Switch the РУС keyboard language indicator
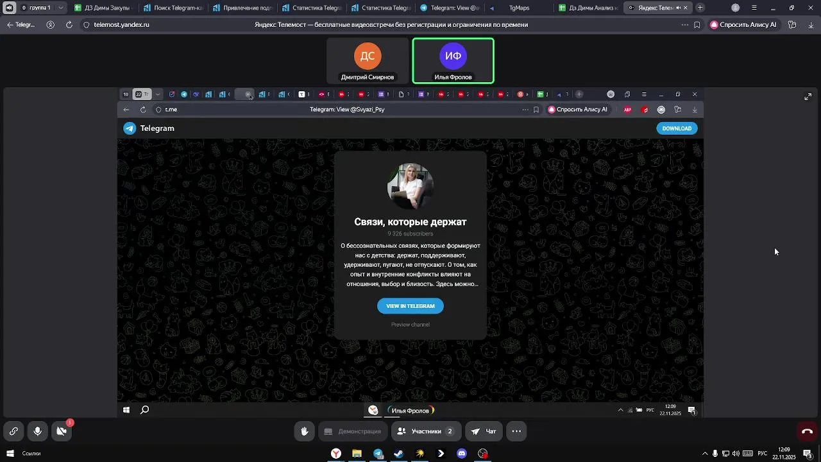Viewport: 821px width, 462px height. (763, 454)
